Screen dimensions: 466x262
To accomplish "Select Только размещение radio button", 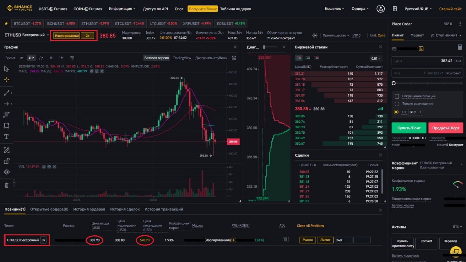I will pos(397,104).
